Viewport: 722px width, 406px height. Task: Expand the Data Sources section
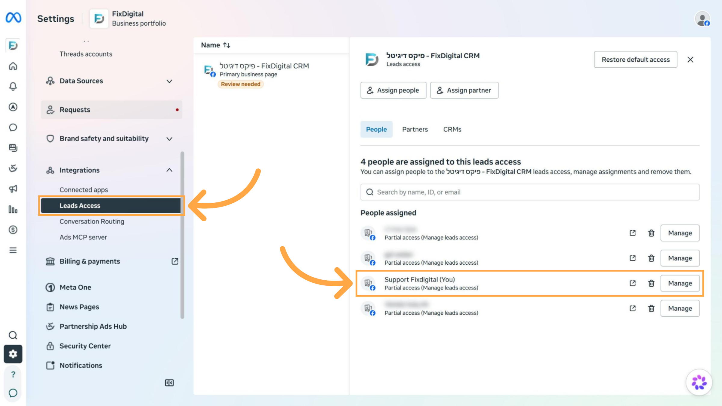click(111, 81)
